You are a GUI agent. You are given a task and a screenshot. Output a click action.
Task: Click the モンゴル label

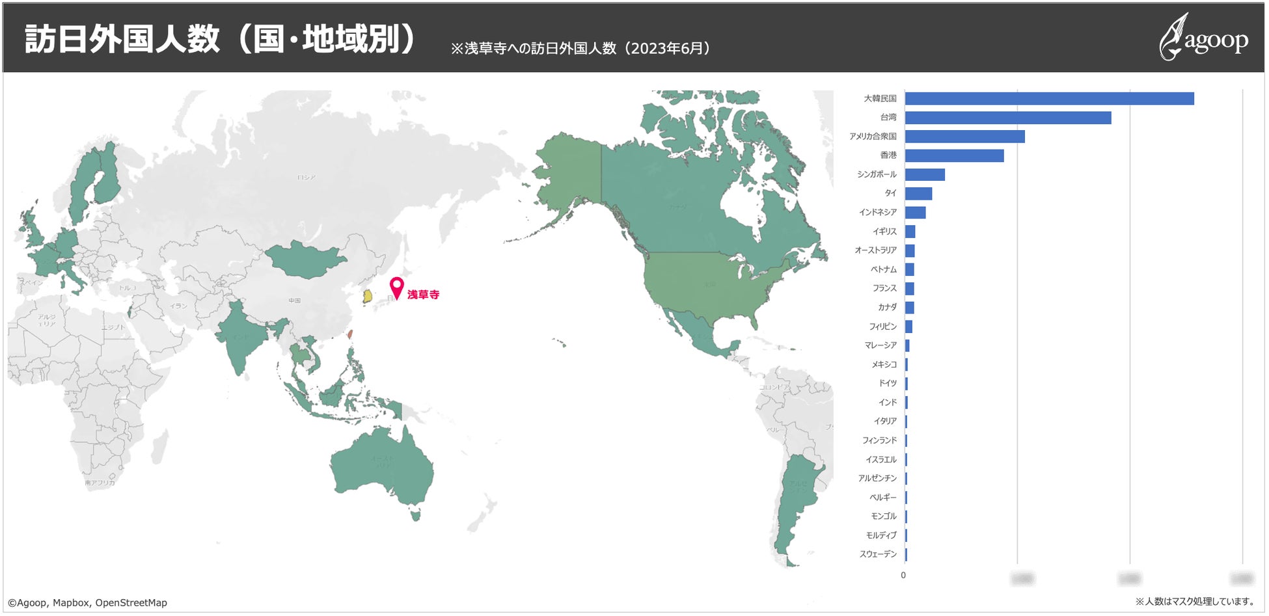coord(884,516)
